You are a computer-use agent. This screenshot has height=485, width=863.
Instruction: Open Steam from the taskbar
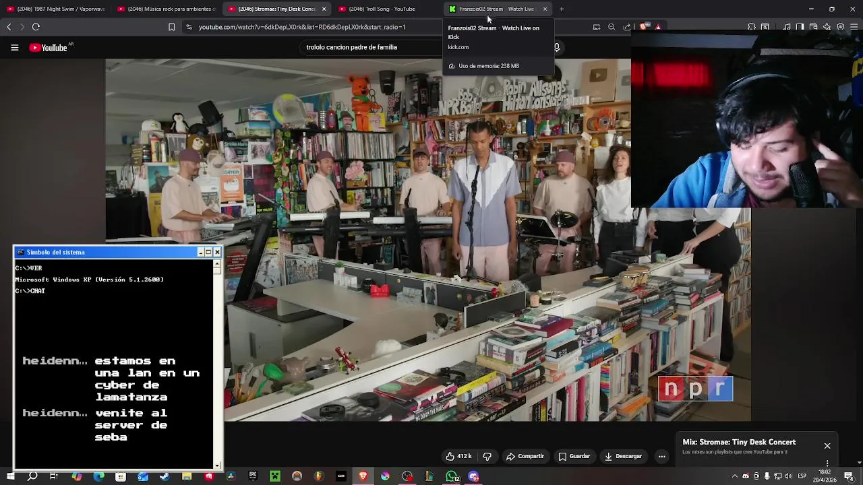coord(165,477)
